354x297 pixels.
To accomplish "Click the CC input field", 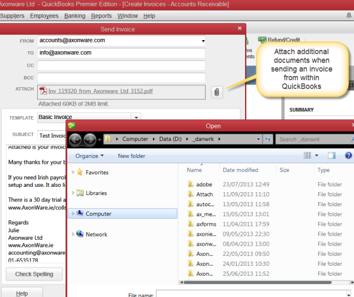I will [121, 65].
